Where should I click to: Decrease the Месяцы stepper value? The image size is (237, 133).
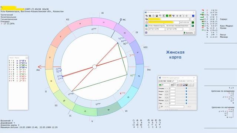(166, 100)
